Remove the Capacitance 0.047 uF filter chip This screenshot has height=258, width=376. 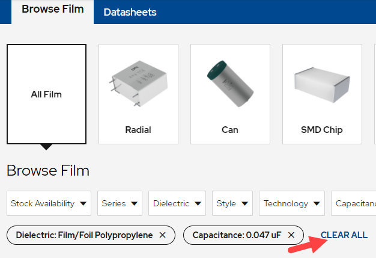(291, 235)
